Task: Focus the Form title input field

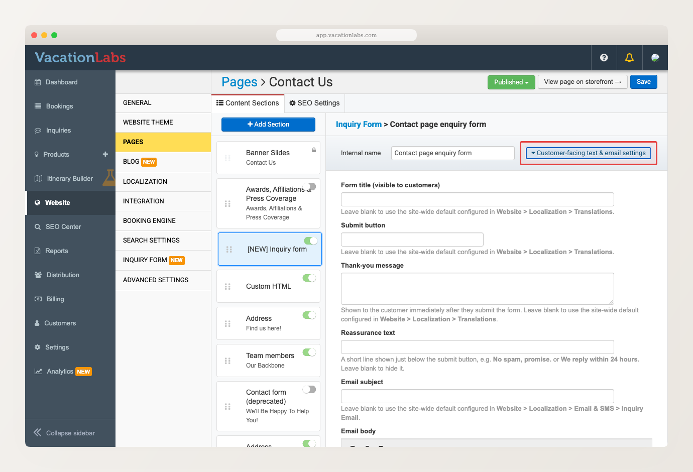Action: pyautogui.click(x=478, y=199)
